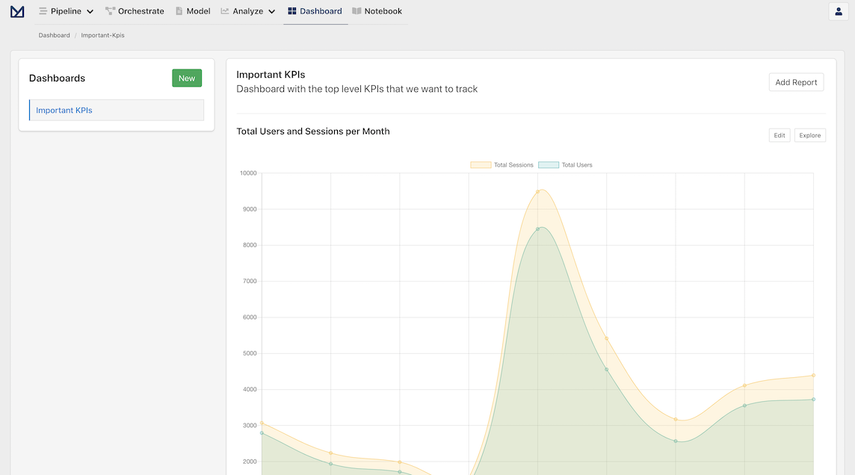Click Explore on the report

point(809,135)
